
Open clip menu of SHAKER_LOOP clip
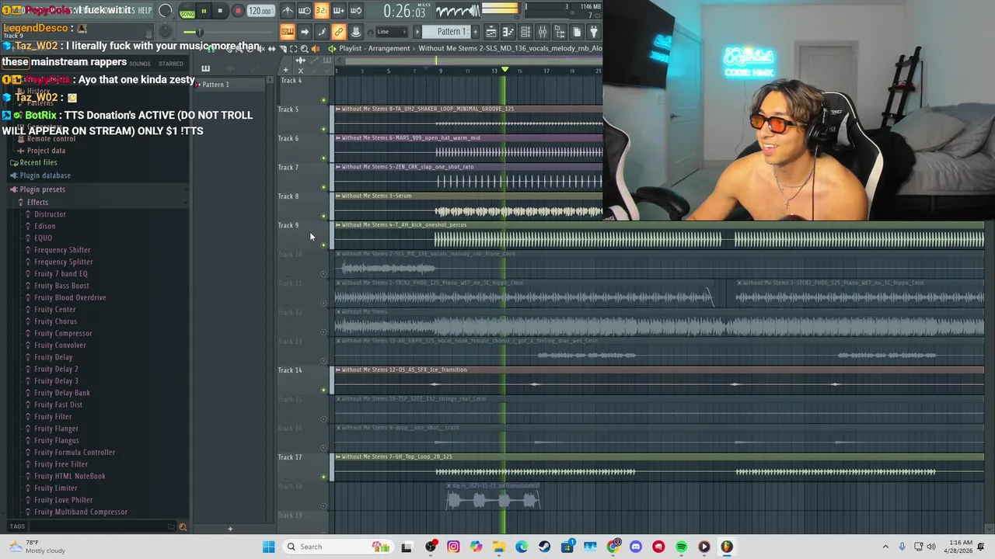click(338, 109)
